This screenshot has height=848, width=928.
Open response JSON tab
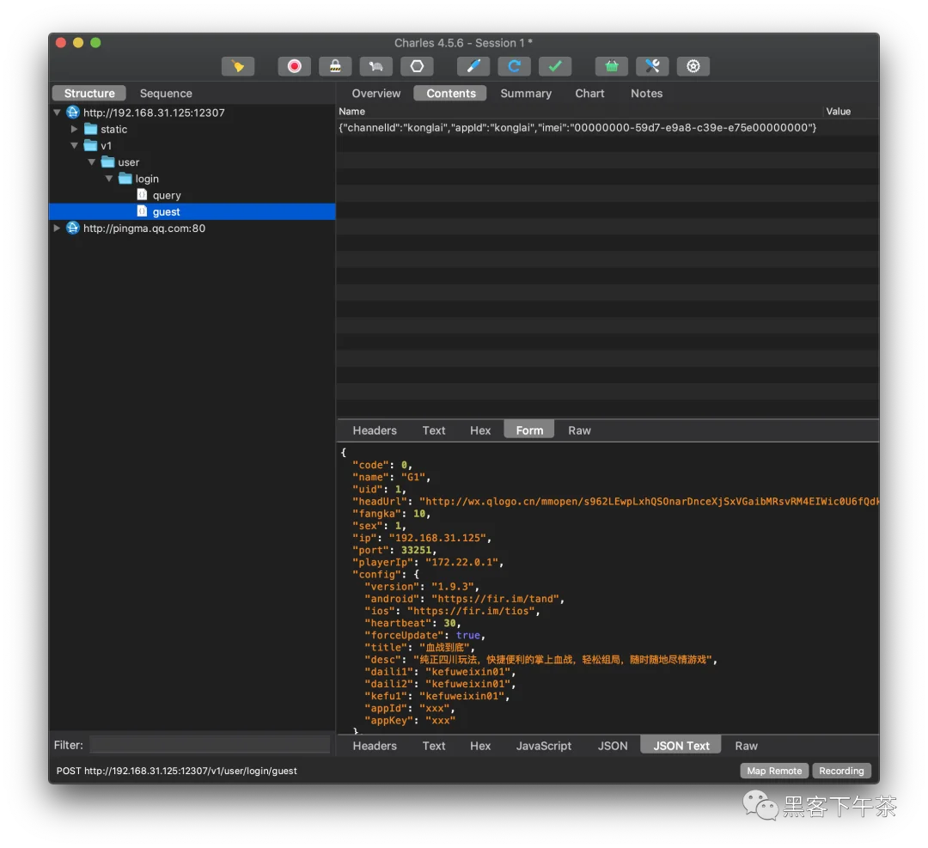(x=613, y=747)
